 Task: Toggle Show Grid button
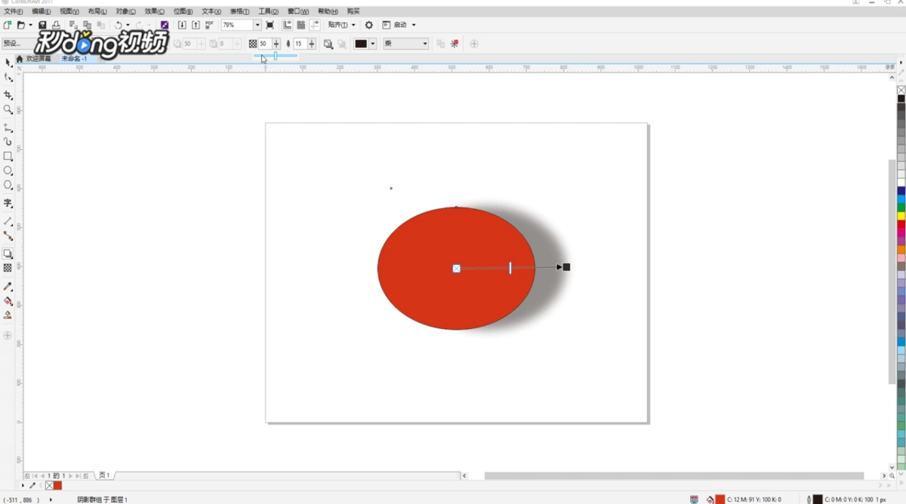pos(301,25)
